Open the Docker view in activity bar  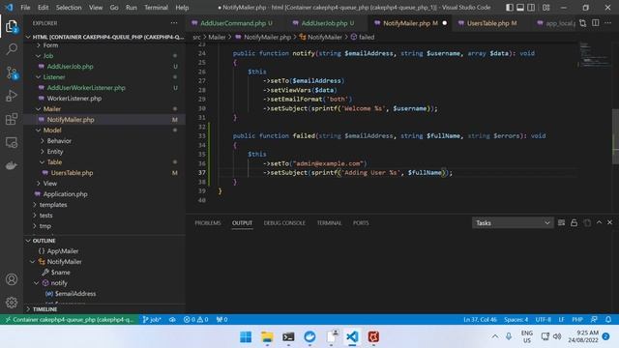pyautogui.click(x=12, y=165)
